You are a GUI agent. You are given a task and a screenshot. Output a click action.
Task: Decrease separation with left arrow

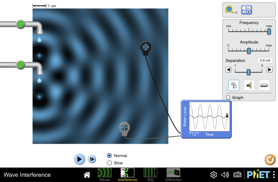[x=228, y=70]
